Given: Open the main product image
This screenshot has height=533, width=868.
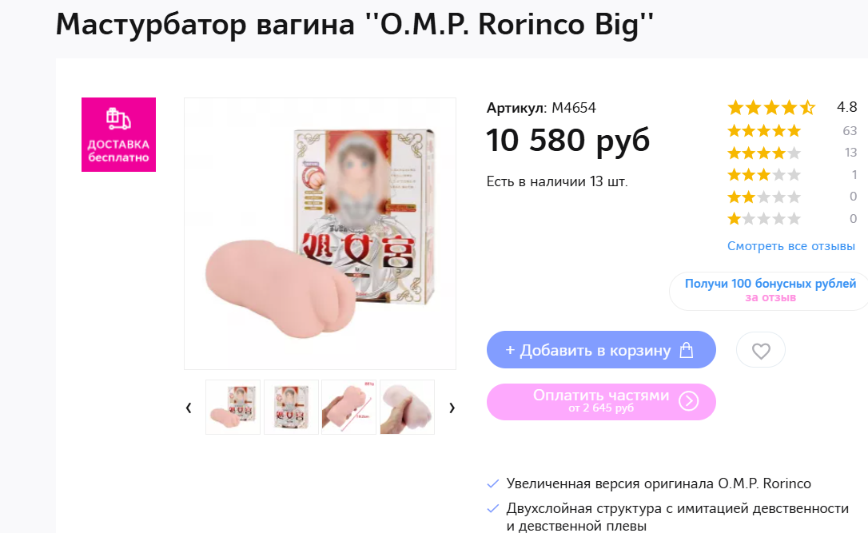Looking at the screenshot, I should 320,233.
